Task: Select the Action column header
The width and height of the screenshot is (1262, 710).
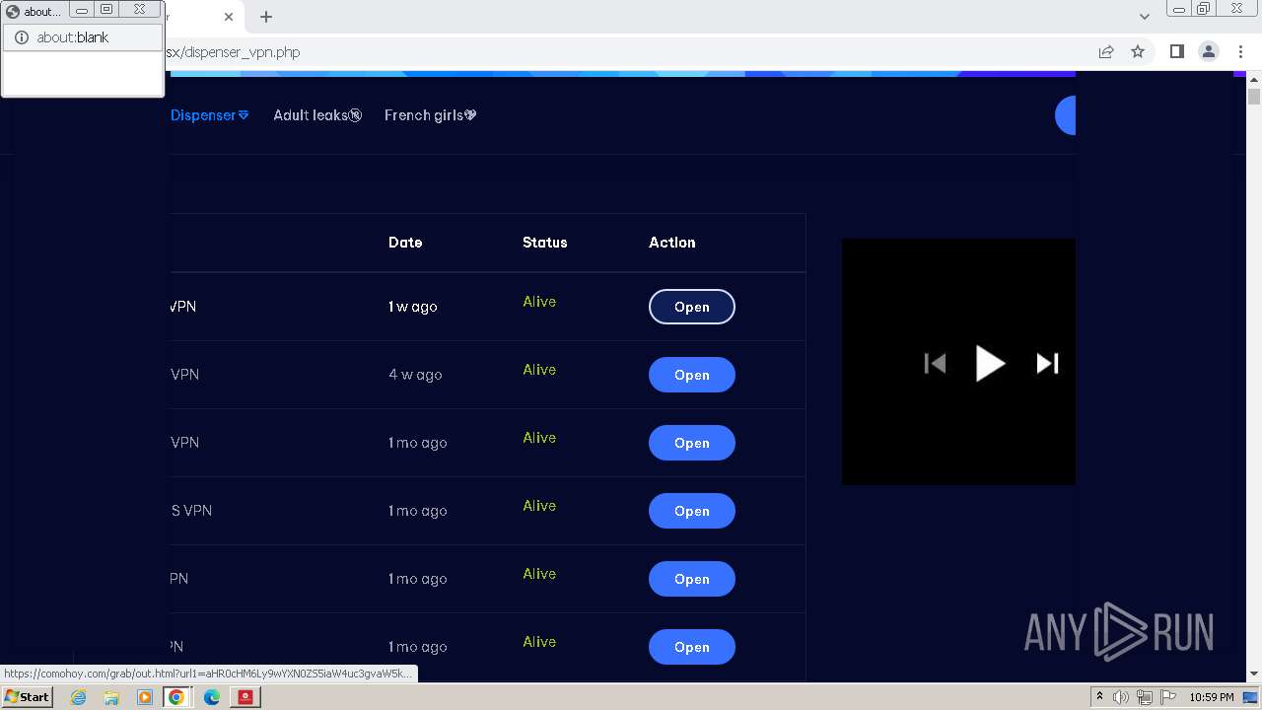Action: 672,243
